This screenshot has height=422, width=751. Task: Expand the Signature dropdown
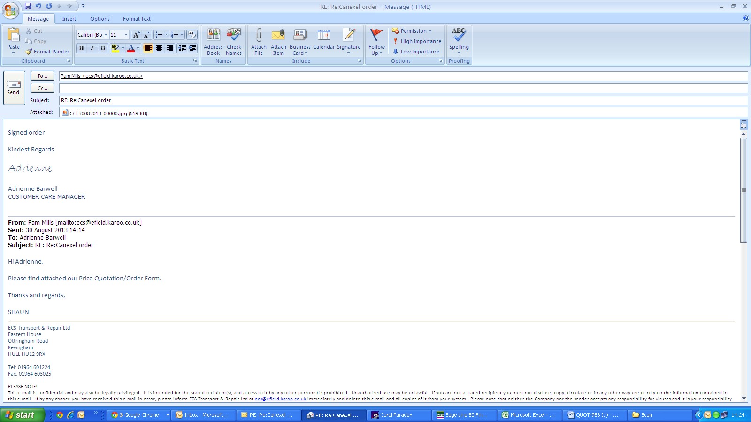point(348,53)
